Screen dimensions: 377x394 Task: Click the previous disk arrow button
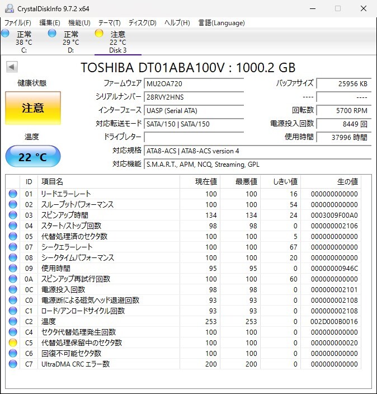pos(12,67)
